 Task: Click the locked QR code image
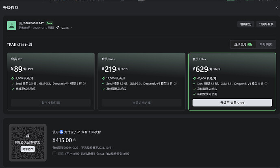tap(28, 142)
